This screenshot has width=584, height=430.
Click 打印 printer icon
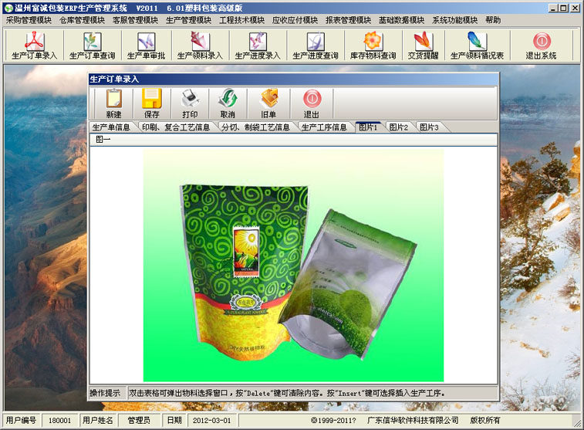(x=190, y=103)
